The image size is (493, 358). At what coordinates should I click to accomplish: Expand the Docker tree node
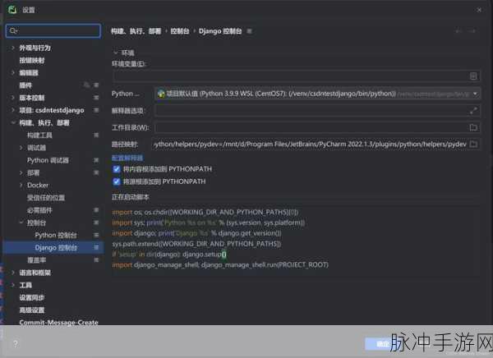tap(21, 185)
